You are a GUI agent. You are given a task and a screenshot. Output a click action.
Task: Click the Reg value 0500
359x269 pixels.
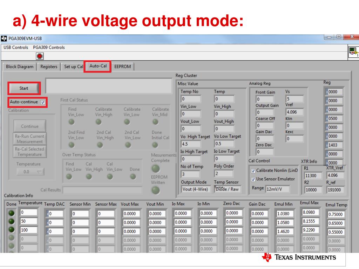click(x=335, y=118)
